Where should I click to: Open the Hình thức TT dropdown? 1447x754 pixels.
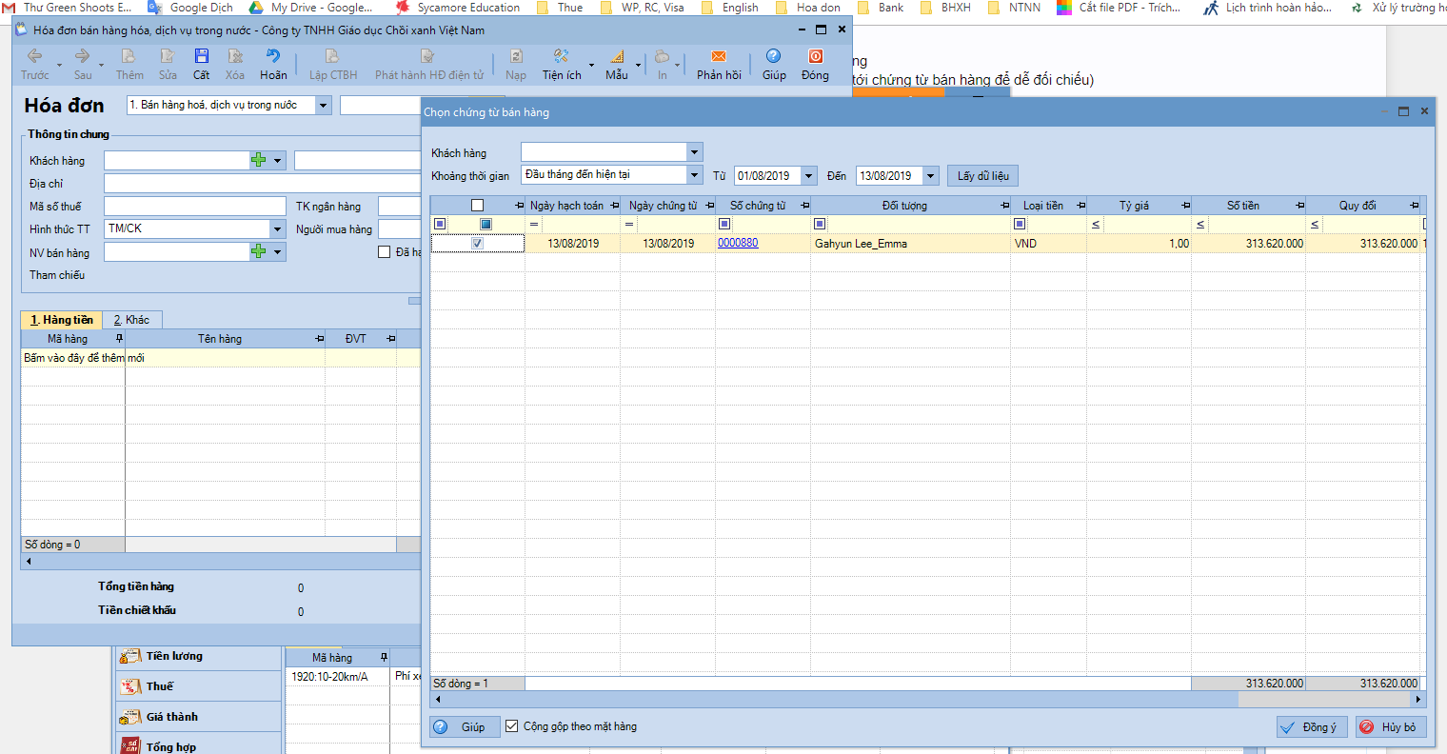pyautogui.click(x=277, y=229)
